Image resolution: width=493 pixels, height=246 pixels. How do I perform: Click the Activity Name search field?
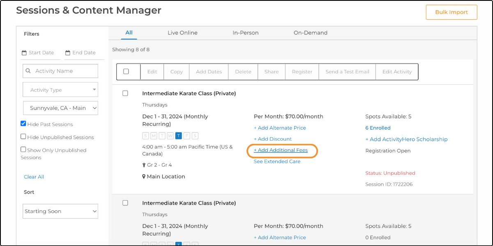[60, 71]
